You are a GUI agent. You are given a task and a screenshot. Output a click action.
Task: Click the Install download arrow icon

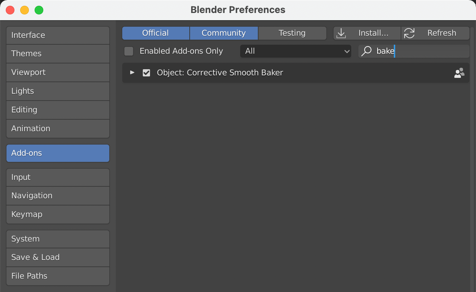point(341,33)
